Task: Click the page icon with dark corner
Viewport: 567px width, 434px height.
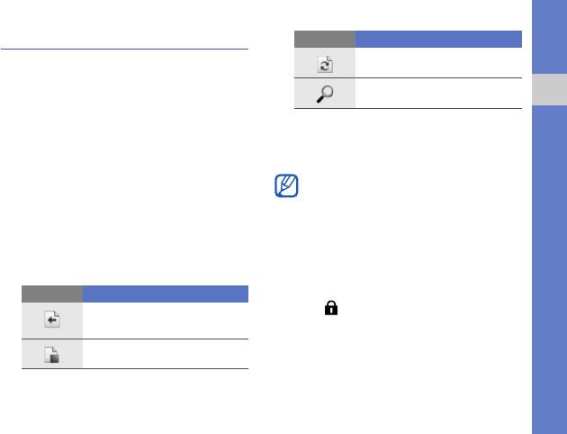Action: click(x=52, y=354)
